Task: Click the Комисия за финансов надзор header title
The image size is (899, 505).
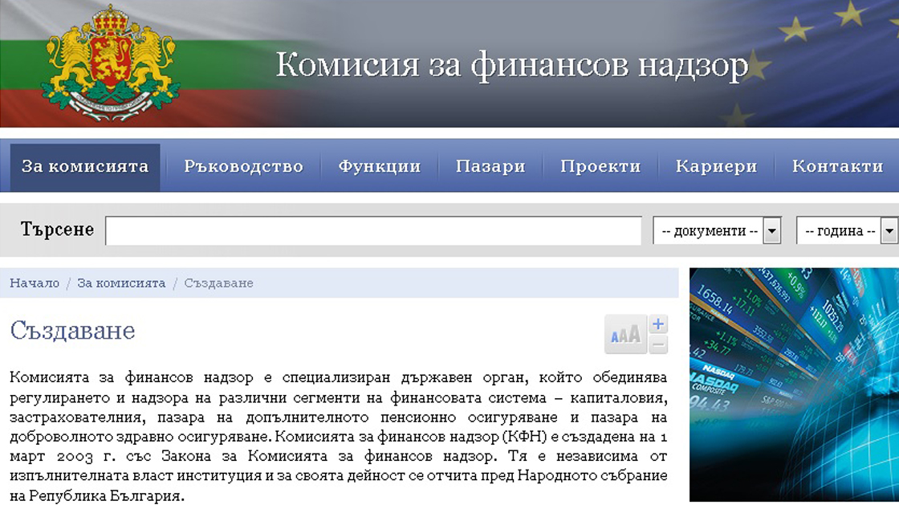Action: coord(512,65)
